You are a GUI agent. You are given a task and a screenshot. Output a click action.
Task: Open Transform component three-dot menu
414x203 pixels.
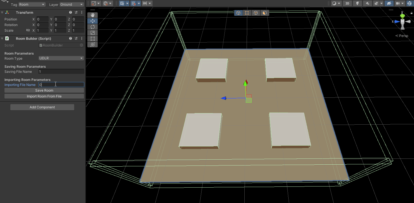82,13
